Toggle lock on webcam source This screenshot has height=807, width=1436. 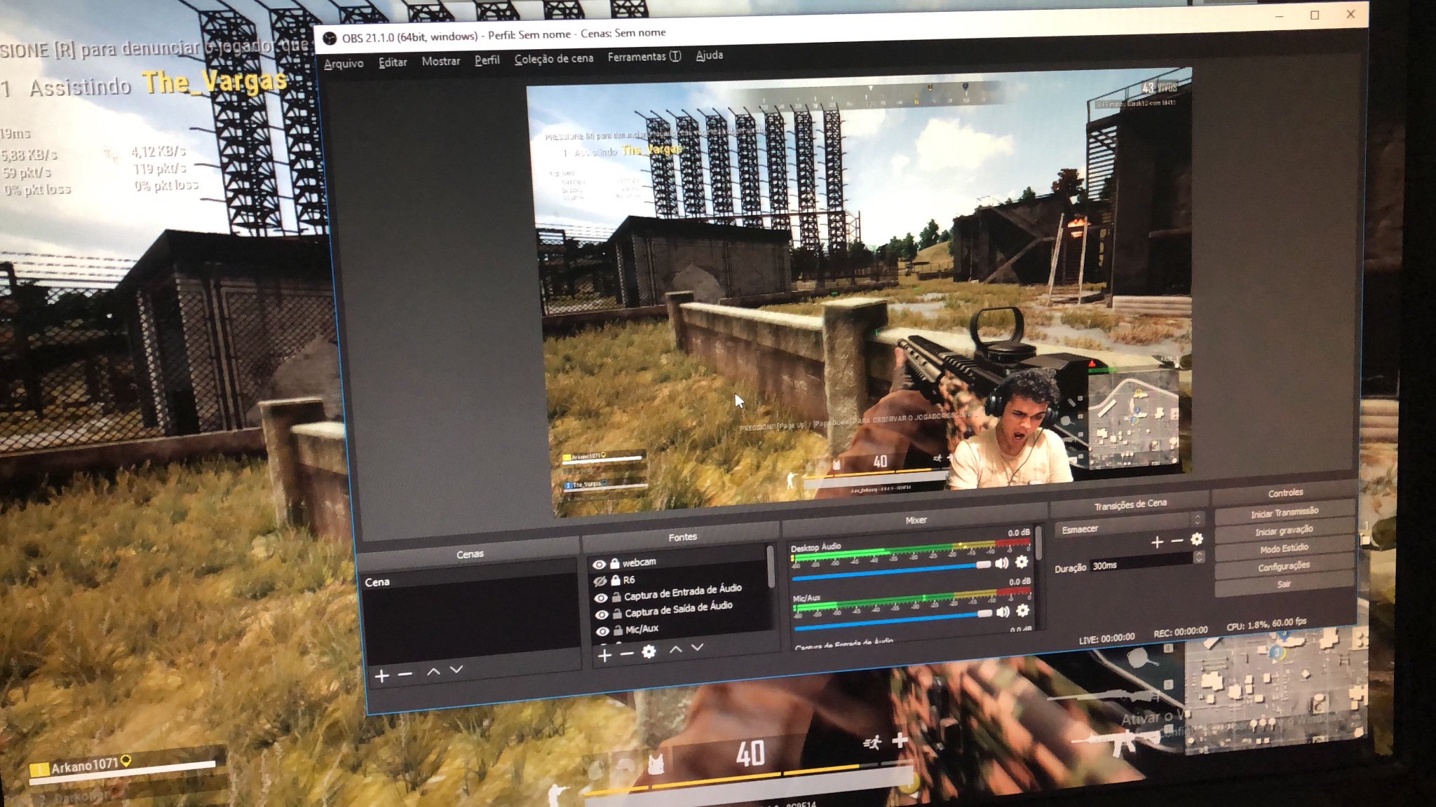[x=614, y=563]
